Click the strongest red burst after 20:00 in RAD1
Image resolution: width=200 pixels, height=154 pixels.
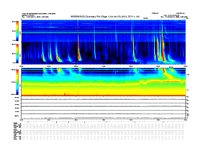pyautogui.click(x=163, y=52)
